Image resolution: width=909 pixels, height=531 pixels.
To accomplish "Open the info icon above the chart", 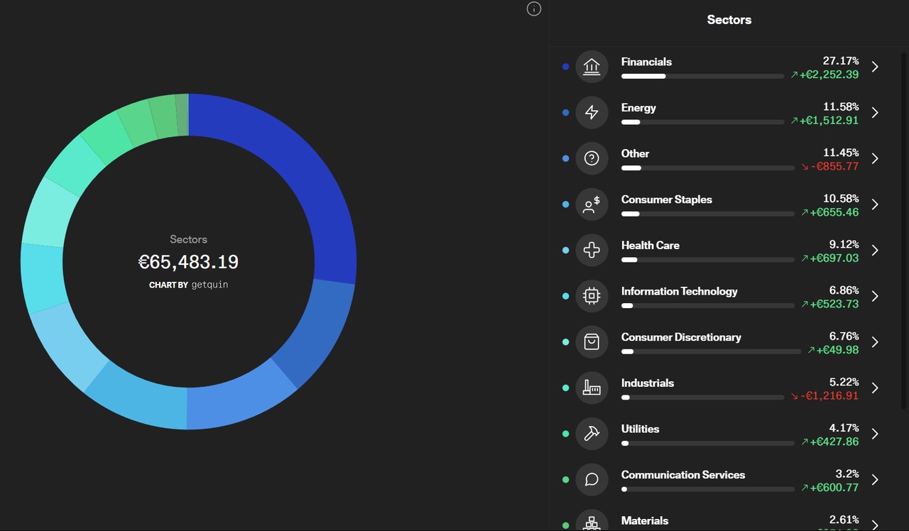I will (534, 9).
